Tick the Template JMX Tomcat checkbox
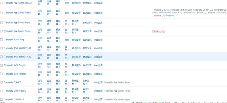The width and height of the screenshot is (227, 103). coord(1,74)
